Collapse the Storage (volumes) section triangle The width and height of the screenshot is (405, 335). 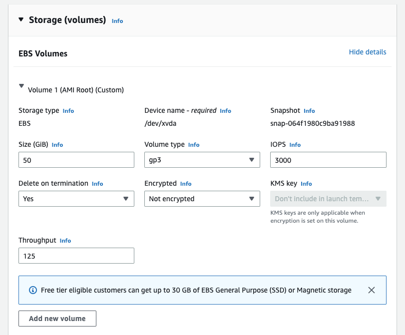coord(21,20)
